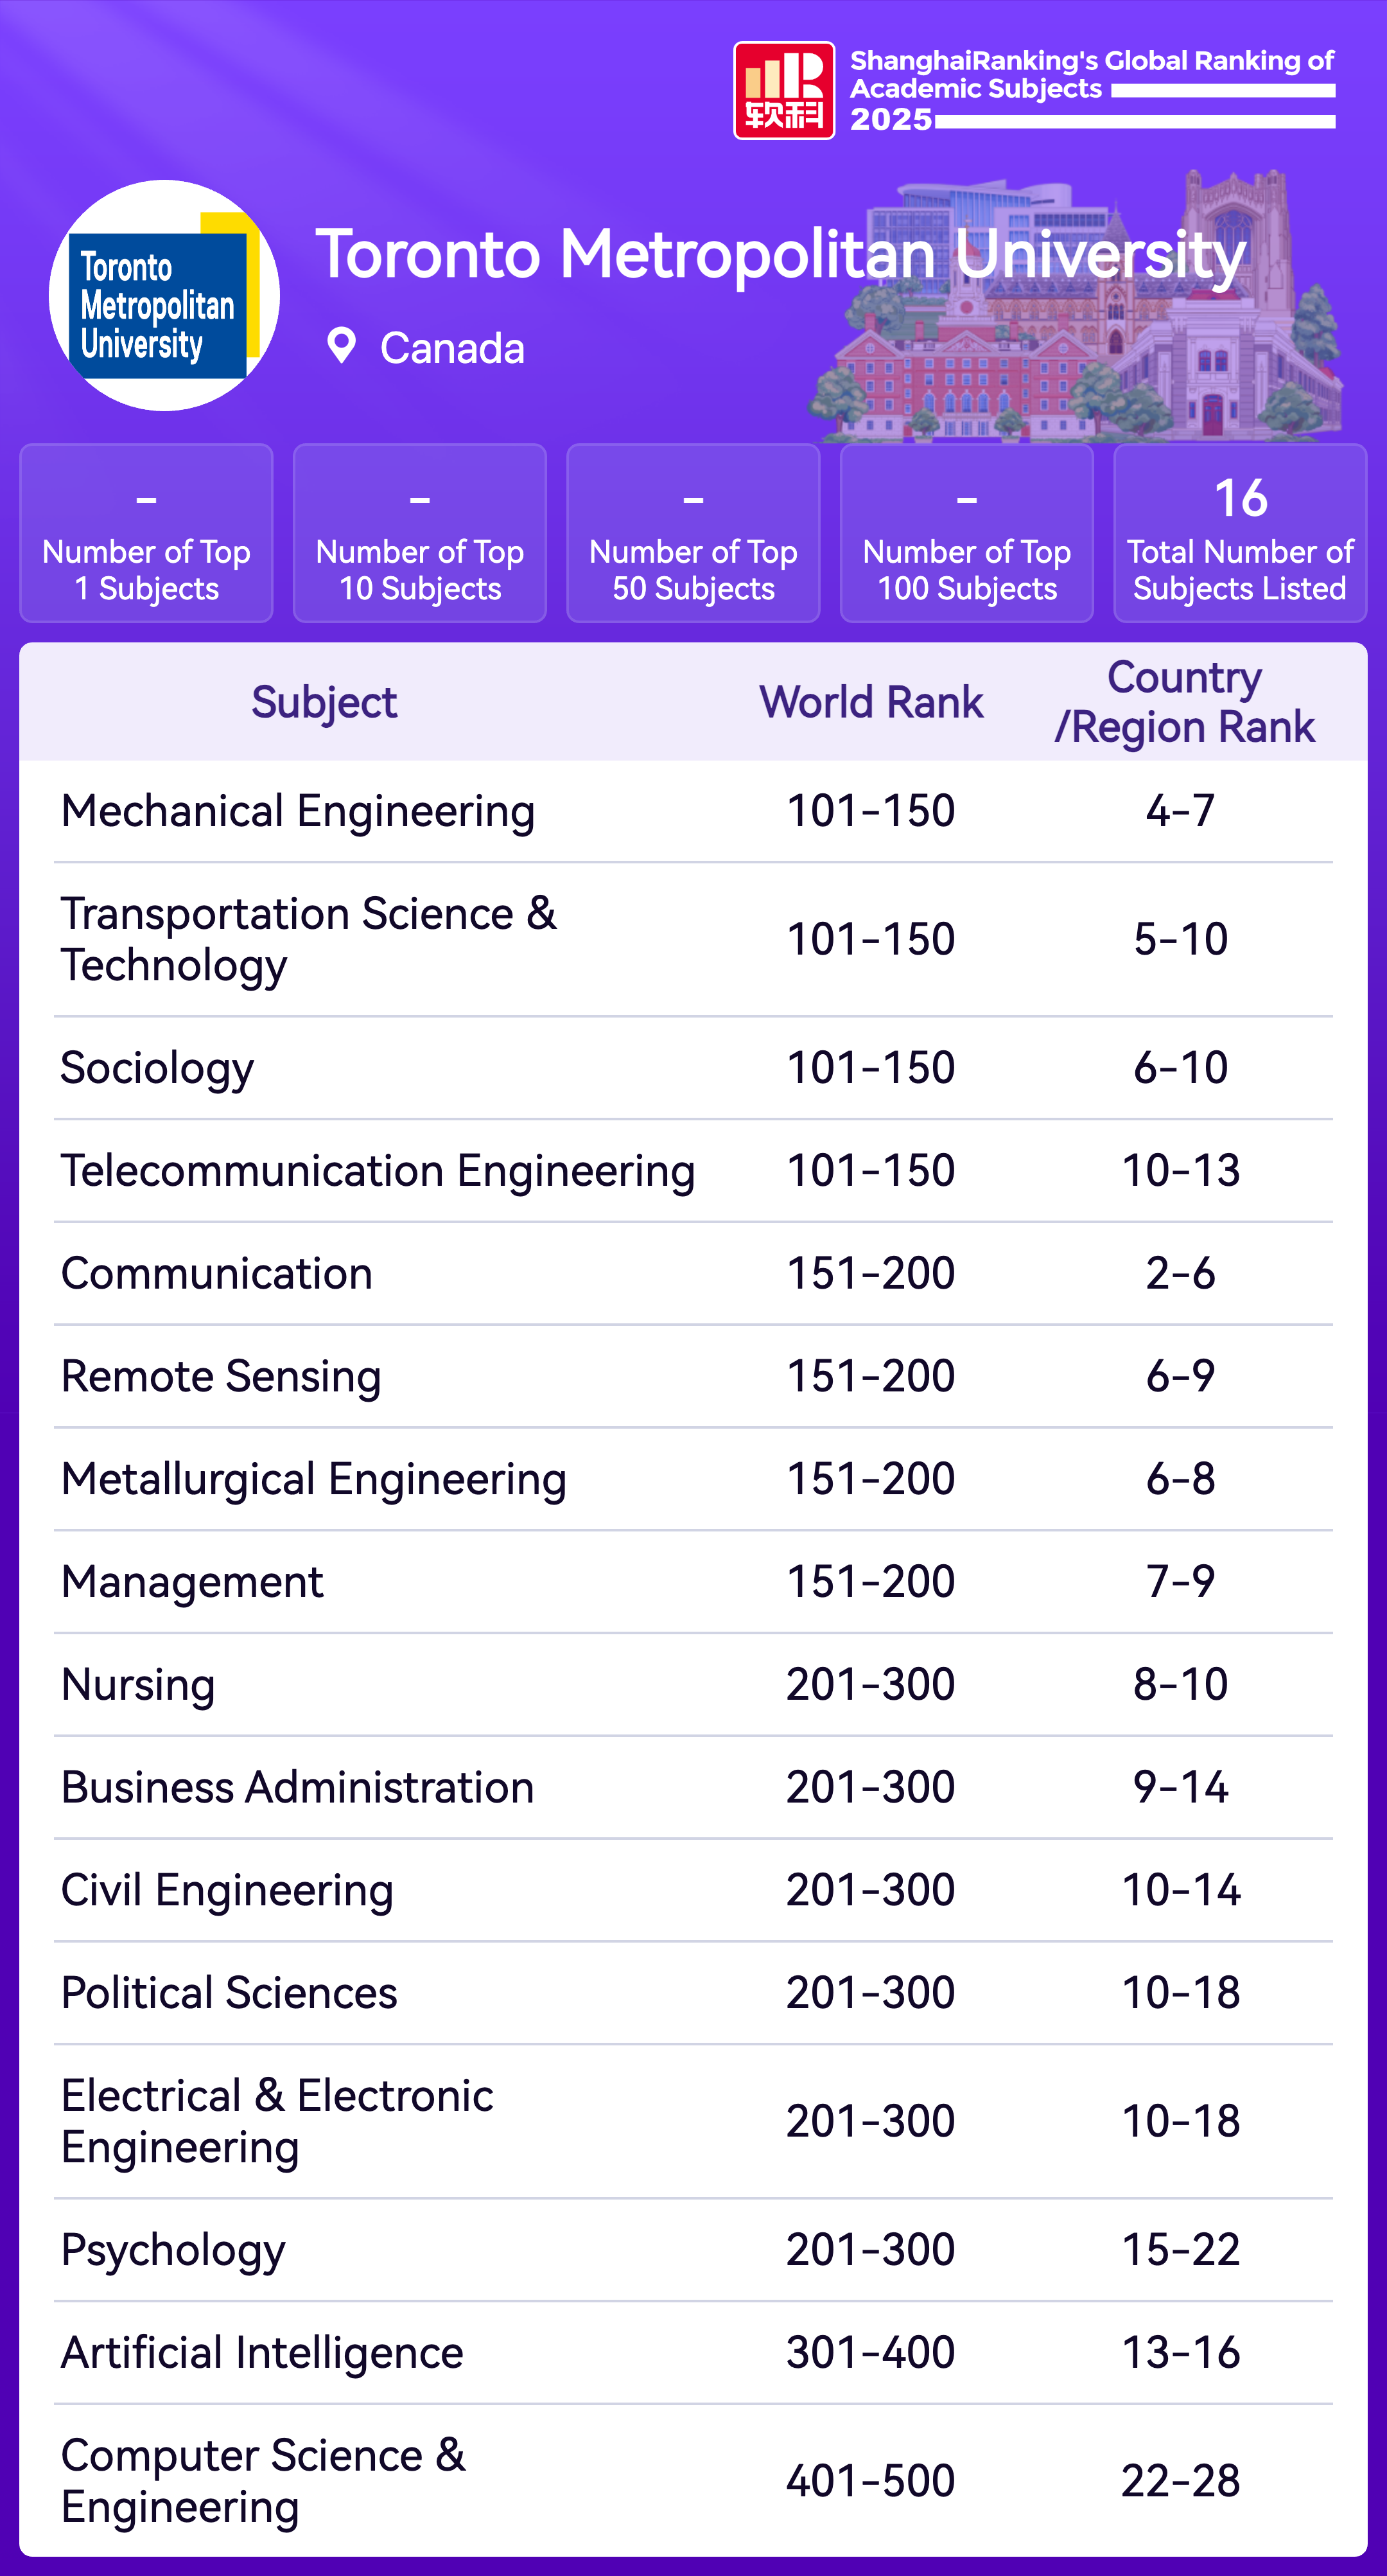Click the Country/Region Rank column header
This screenshot has width=1387, height=2576.
1184,702
